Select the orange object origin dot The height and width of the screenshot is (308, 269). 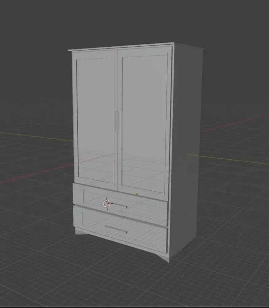tap(137, 194)
